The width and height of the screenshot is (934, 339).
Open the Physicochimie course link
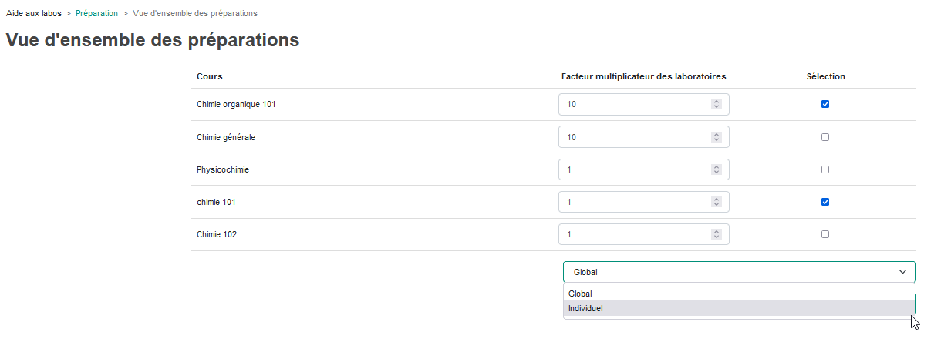coord(223,169)
